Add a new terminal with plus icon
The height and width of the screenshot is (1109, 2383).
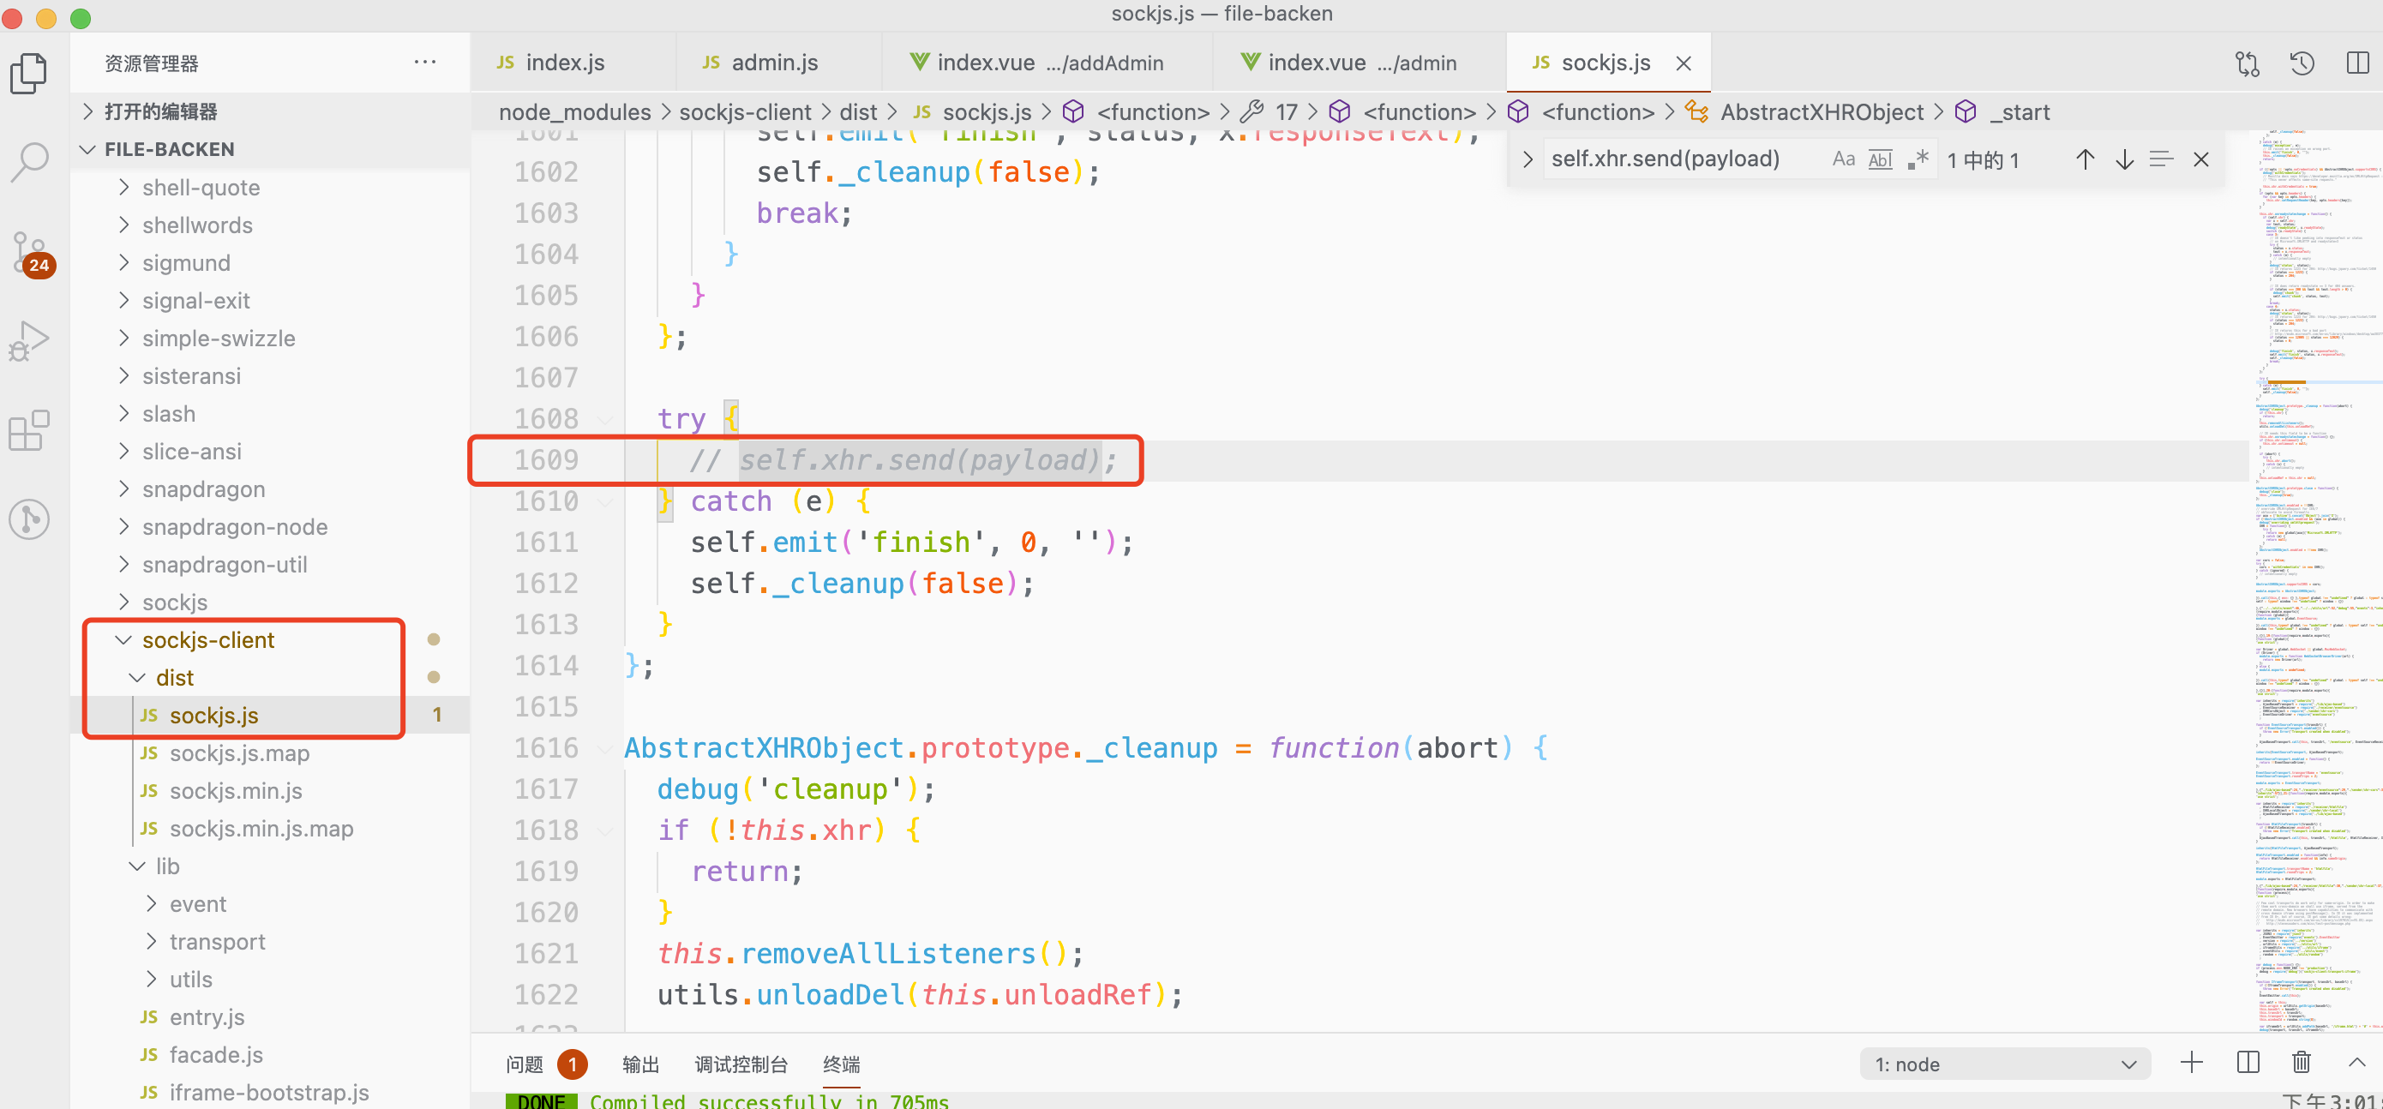[2192, 1064]
